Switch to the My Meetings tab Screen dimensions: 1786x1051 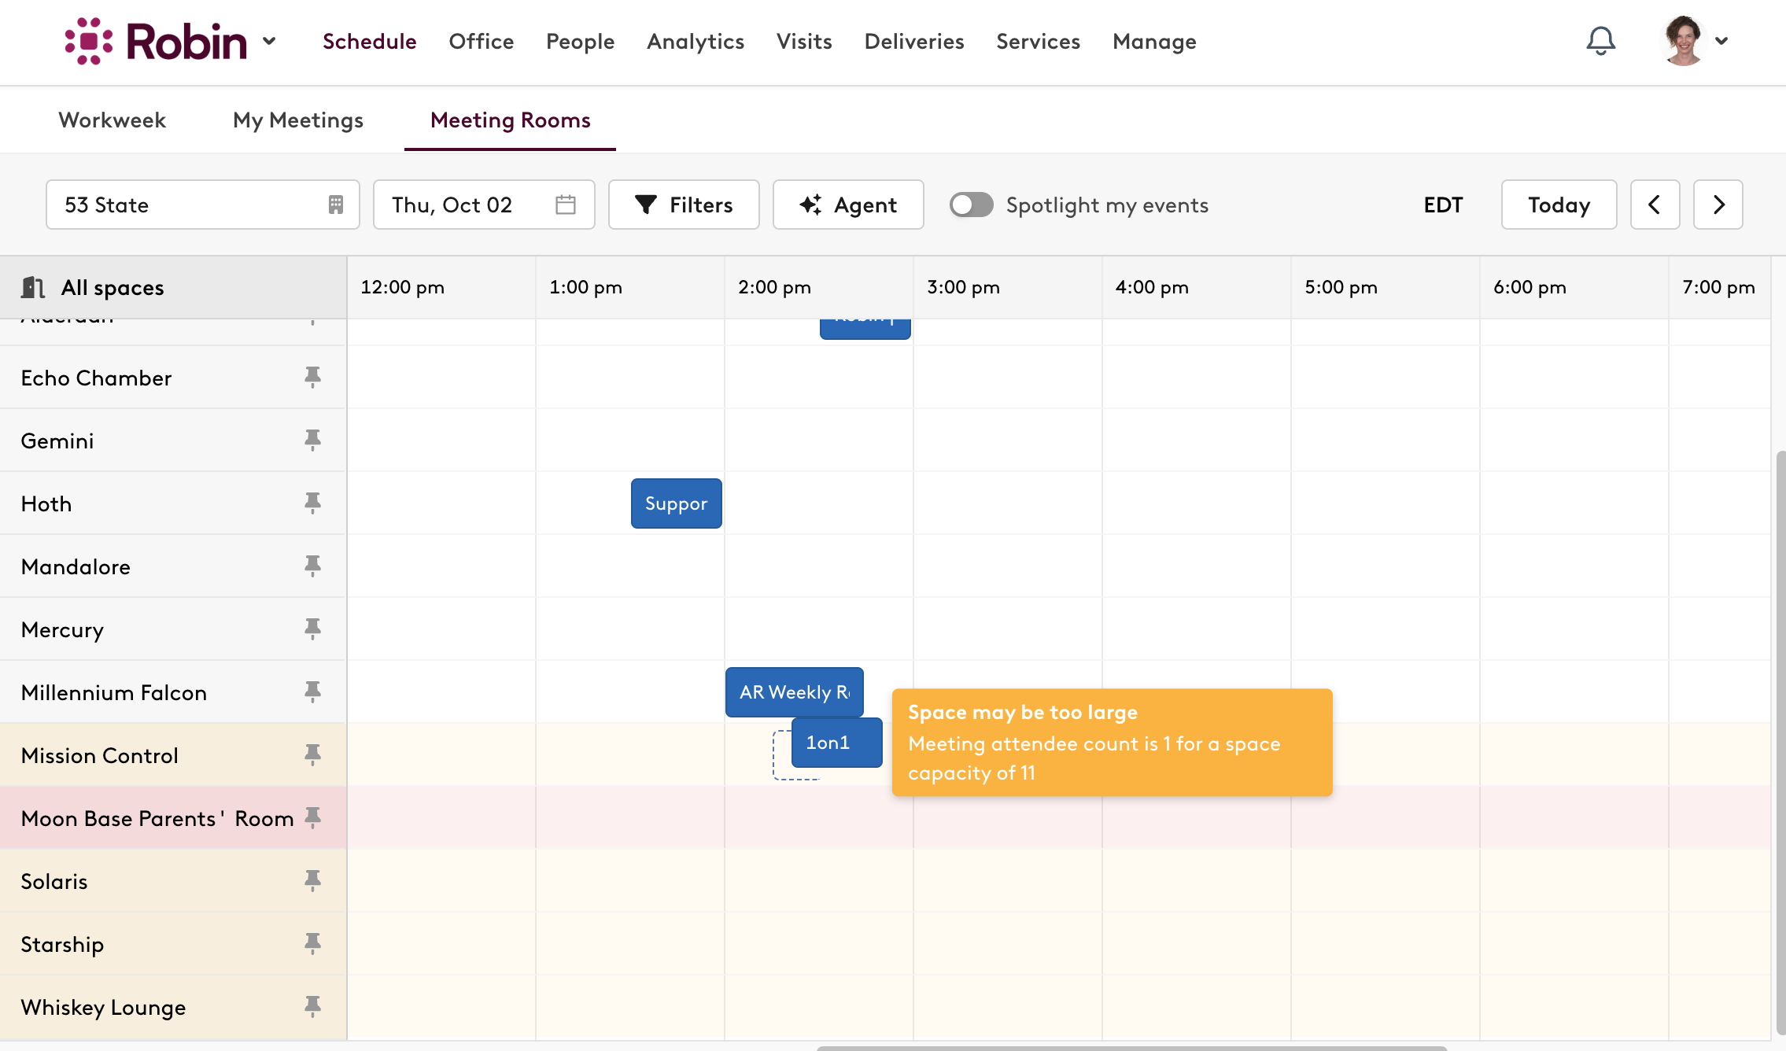click(x=297, y=120)
